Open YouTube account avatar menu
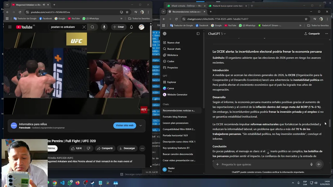This screenshot has width=333, height=187. point(142,27)
